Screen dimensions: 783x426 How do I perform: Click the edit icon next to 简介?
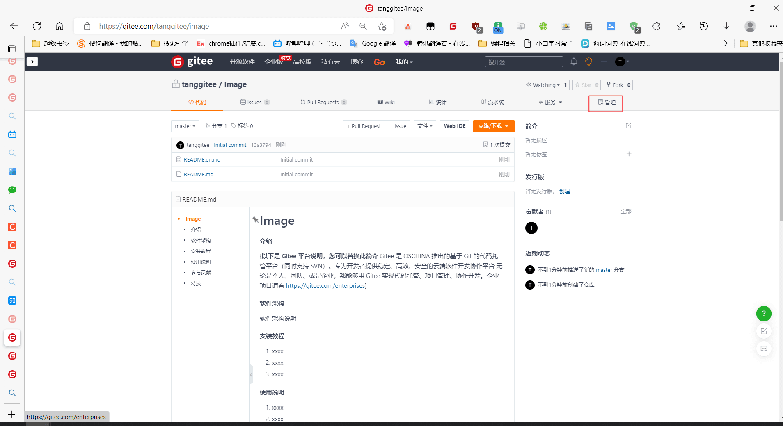click(628, 126)
